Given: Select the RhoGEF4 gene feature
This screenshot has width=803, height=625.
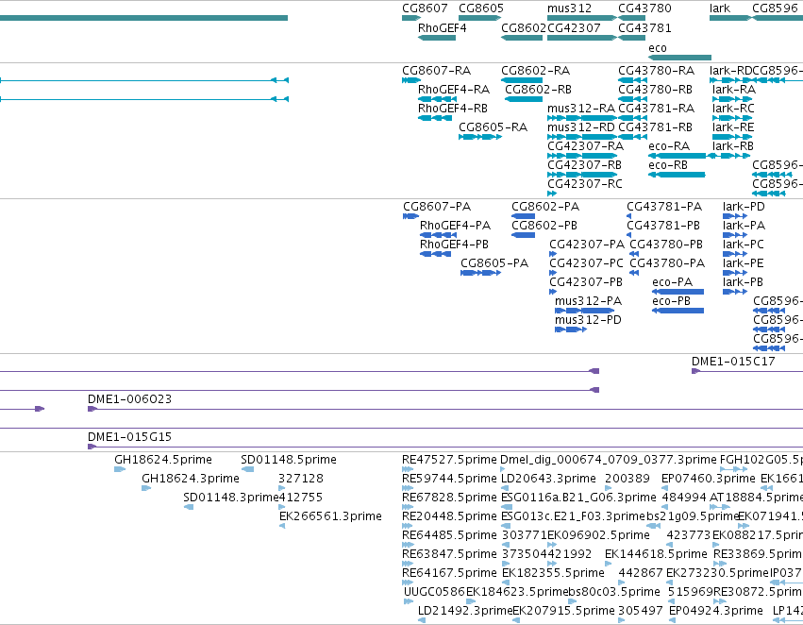Looking at the screenshot, I should coord(436,38).
